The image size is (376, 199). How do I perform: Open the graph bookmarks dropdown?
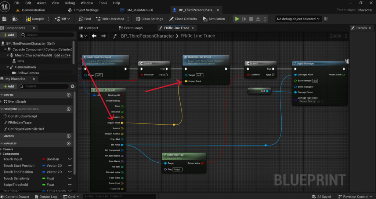83,36
